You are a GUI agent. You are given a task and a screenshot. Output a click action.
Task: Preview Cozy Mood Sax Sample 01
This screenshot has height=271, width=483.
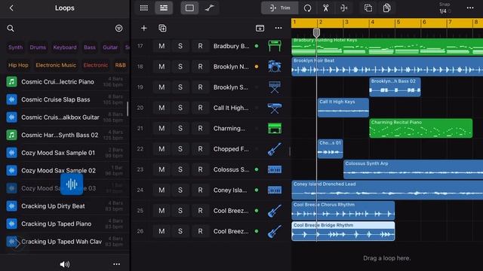pos(65,153)
